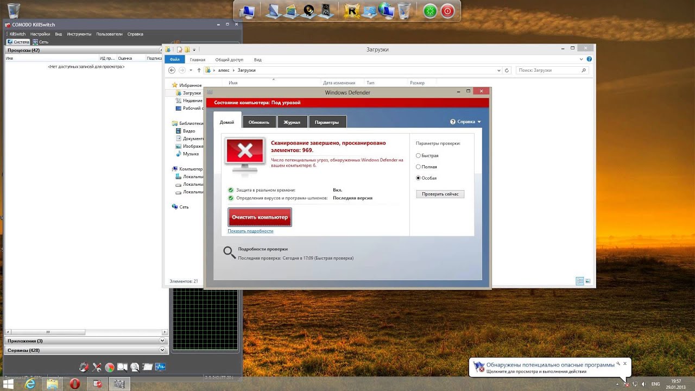Viewport: 695px width, 391px height.
Task: Click the crossed tools icon in KillSwitch toolbar
Action: coord(97,367)
